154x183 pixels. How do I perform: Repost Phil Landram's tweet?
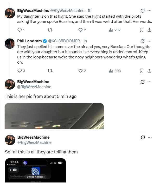(x=50, y=71)
